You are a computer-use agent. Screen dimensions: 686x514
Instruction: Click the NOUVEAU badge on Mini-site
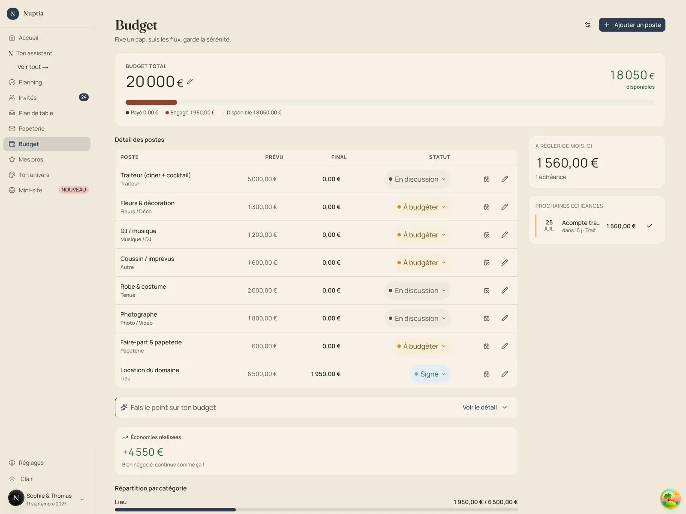(x=74, y=190)
